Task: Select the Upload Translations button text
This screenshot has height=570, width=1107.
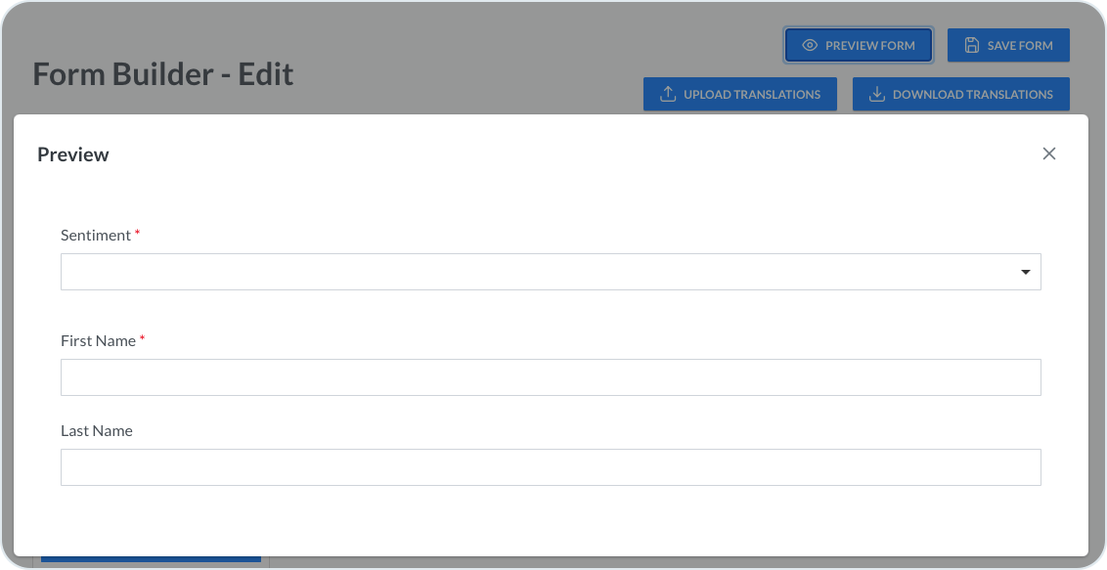Action: coord(751,95)
